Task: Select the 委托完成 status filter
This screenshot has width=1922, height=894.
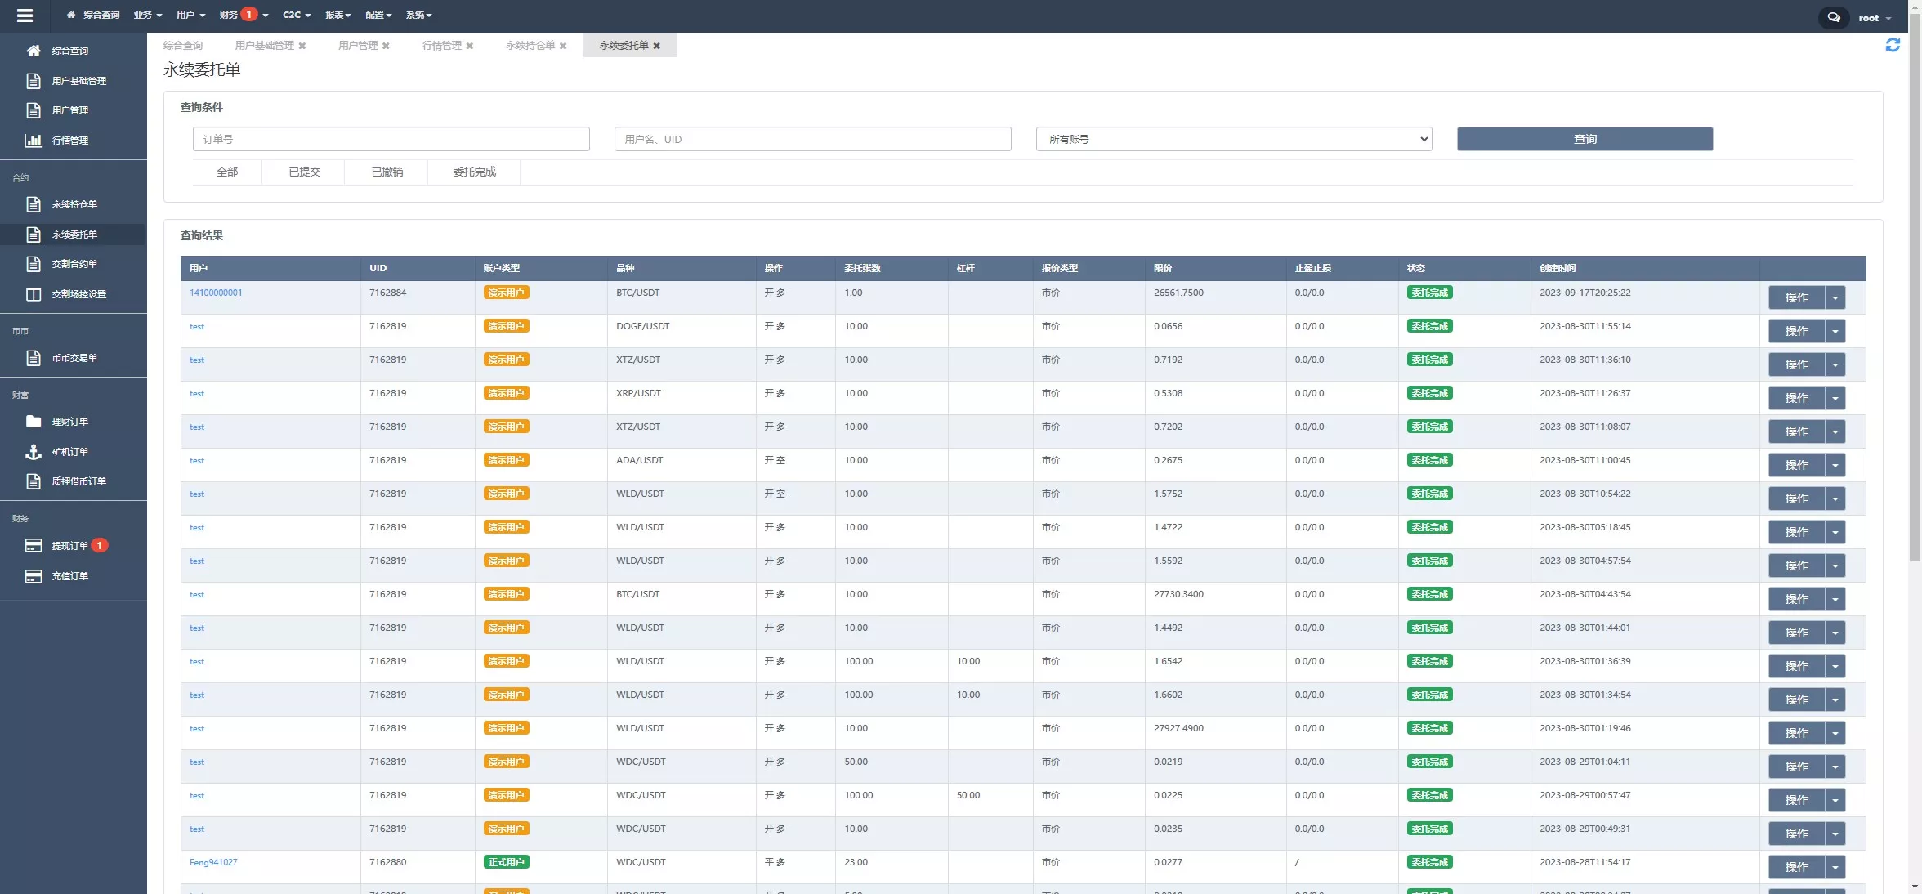Action: [474, 172]
